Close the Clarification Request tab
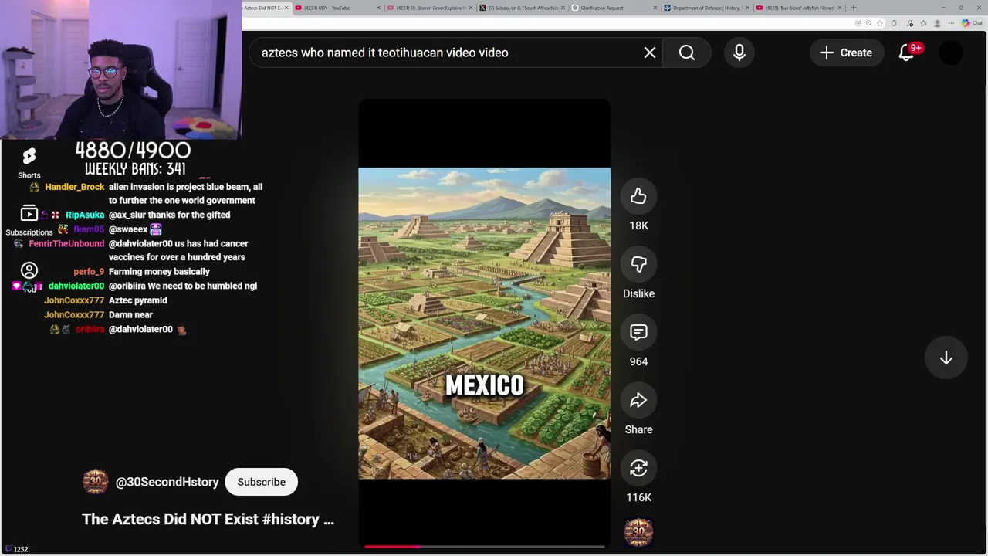988x556 pixels. [x=656, y=8]
